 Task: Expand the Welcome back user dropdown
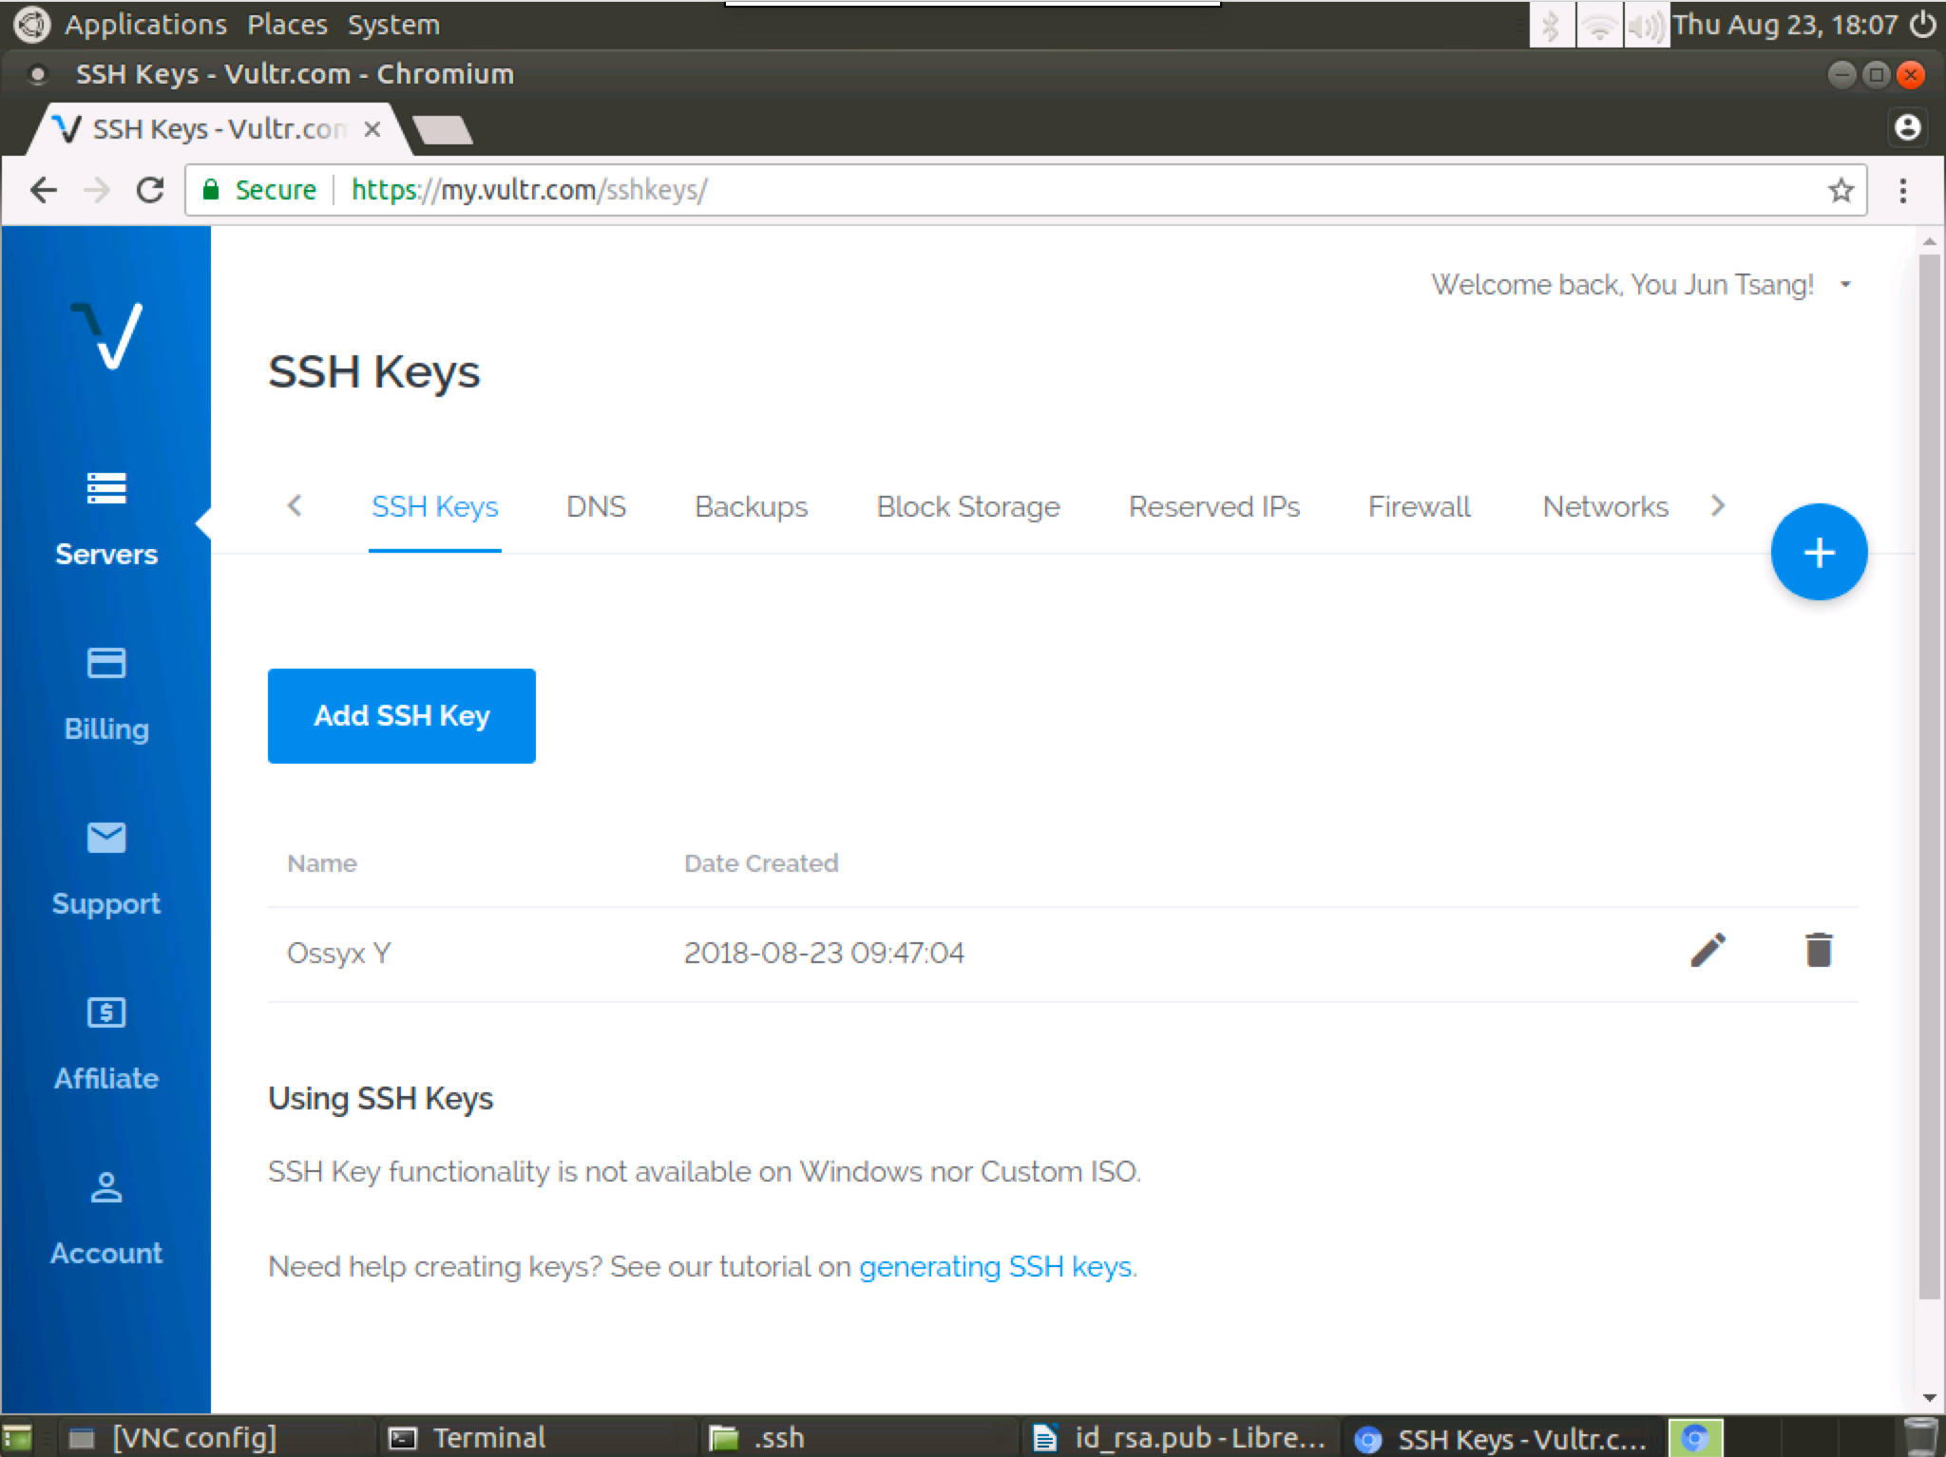1845,284
